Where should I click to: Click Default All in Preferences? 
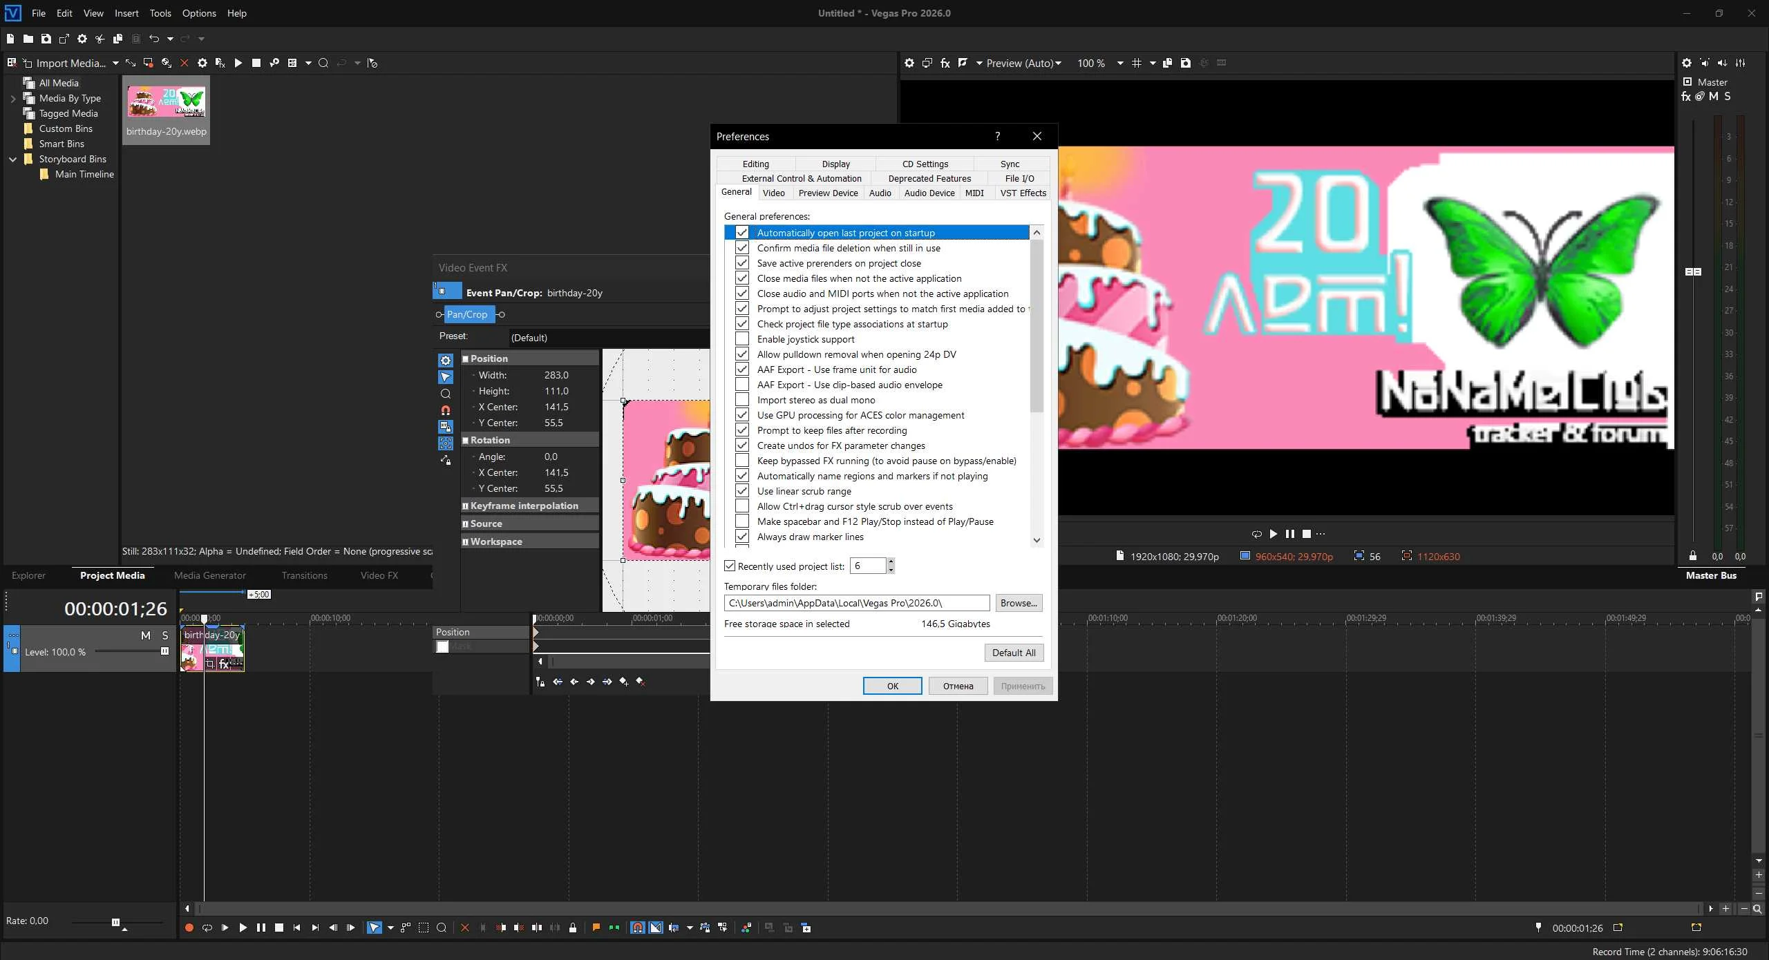coord(1014,653)
